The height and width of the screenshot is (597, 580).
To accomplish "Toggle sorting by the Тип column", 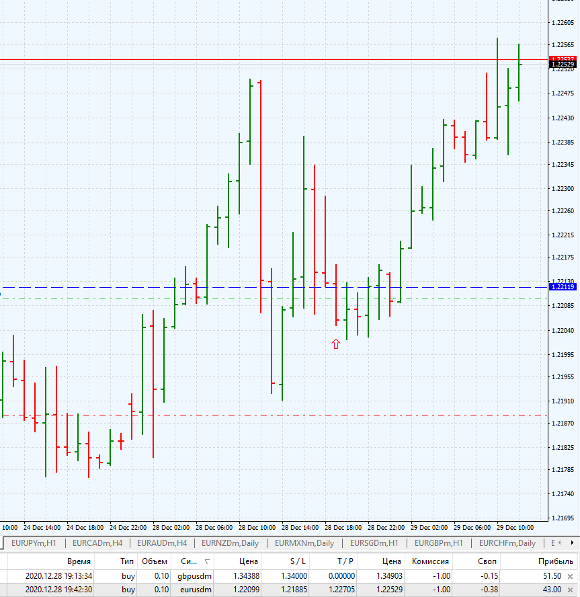I will [x=126, y=561].
